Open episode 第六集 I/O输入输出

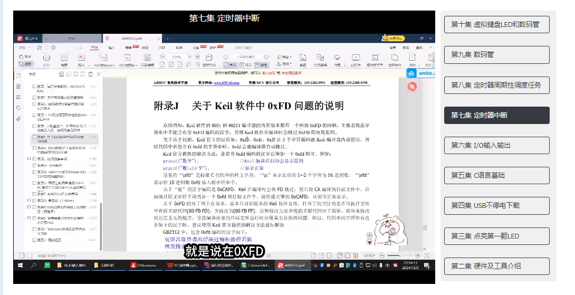coord(496,145)
